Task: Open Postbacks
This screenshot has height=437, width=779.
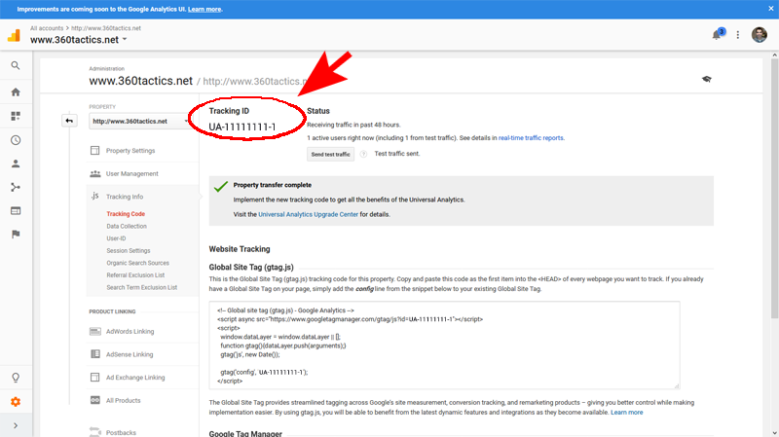Action: [x=121, y=432]
